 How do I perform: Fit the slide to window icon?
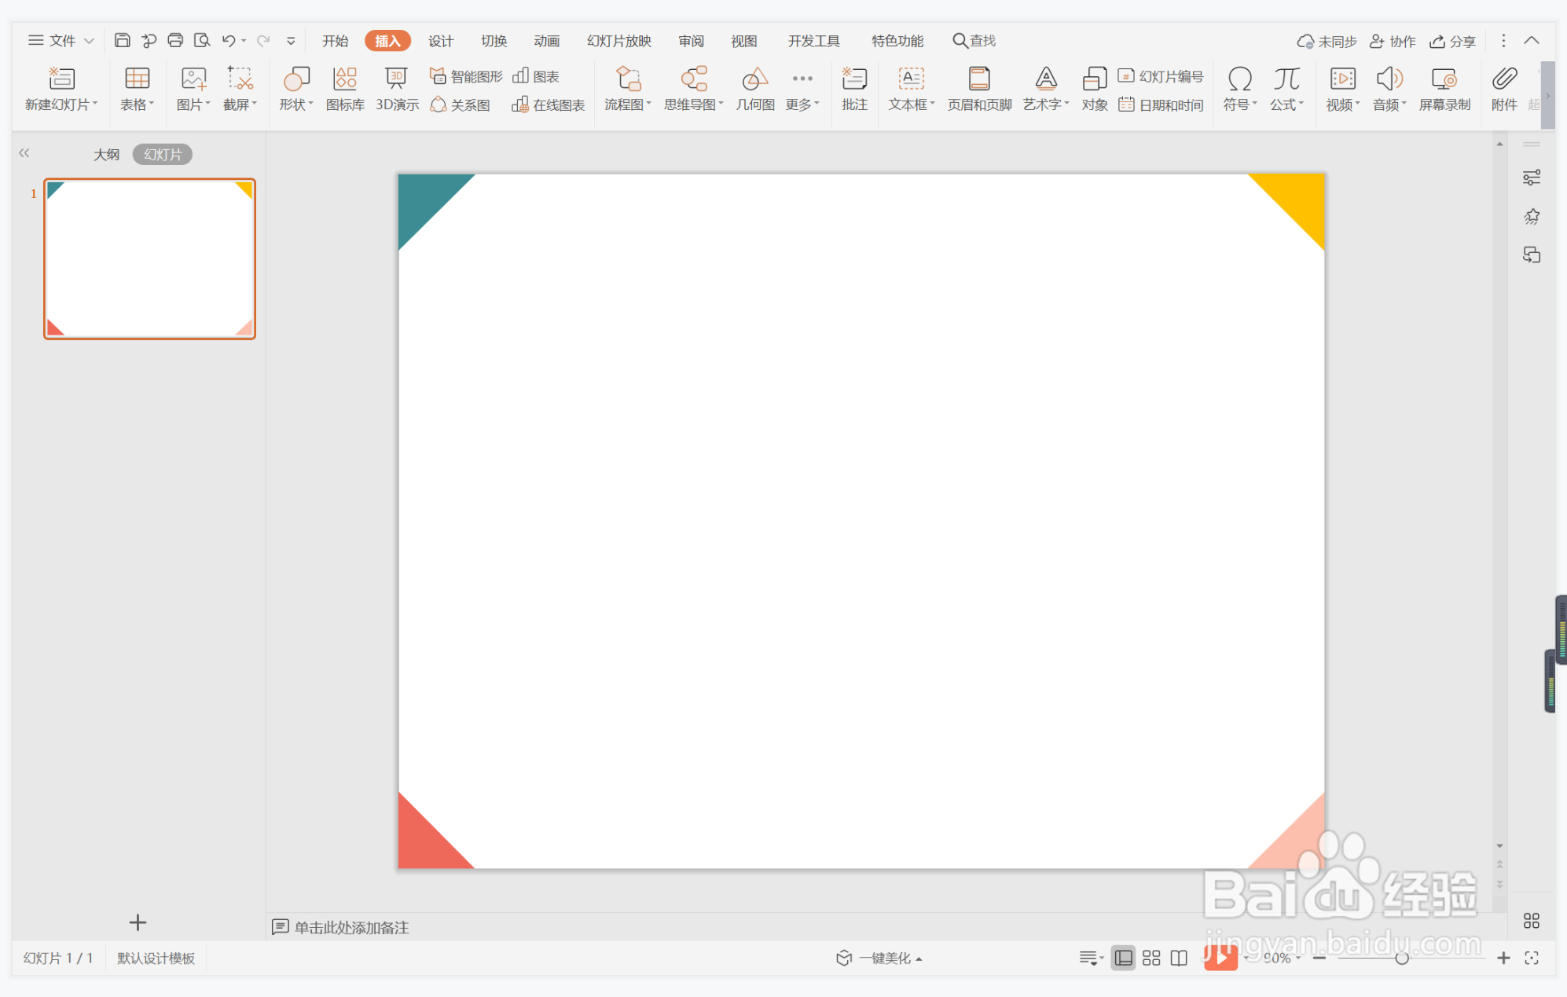(1532, 958)
